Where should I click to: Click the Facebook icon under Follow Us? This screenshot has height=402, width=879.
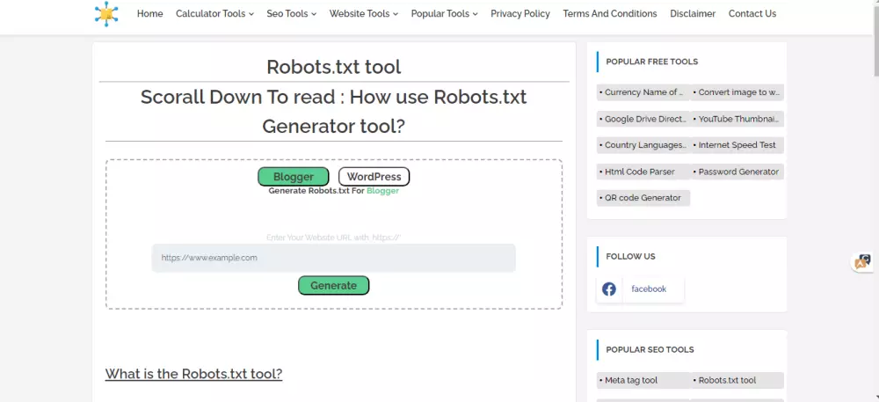[x=609, y=289]
